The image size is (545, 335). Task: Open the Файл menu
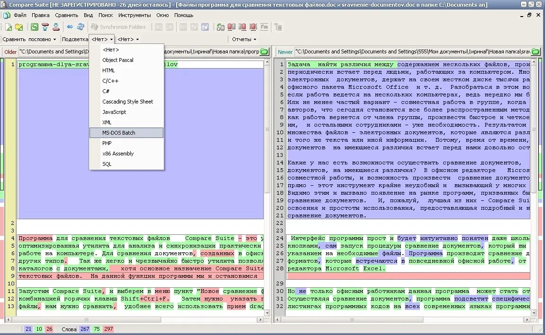coord(20,15)
